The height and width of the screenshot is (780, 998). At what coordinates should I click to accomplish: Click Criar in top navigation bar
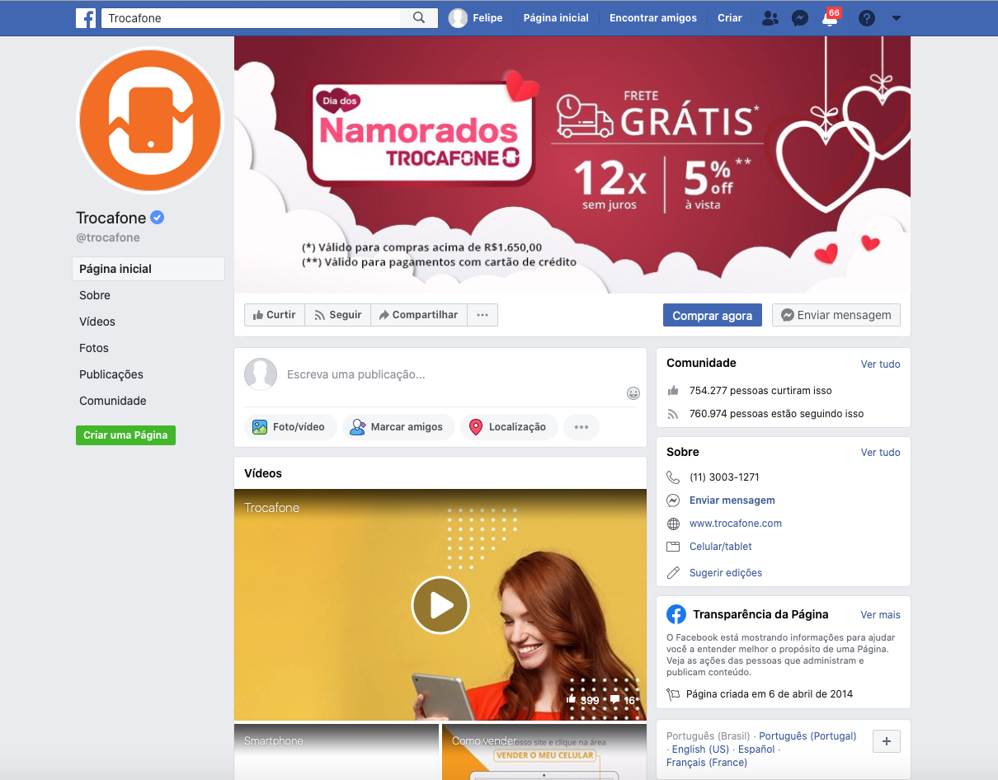coord(730,17)
